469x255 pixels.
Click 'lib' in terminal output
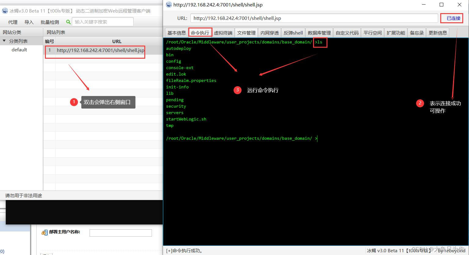click(x=170, y=93)
